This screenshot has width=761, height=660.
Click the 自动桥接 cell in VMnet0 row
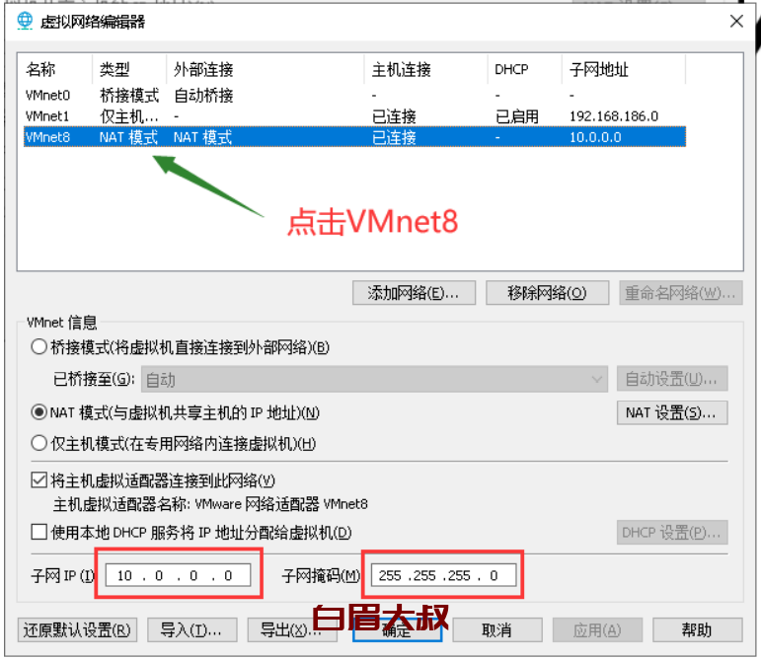point(204,96)
